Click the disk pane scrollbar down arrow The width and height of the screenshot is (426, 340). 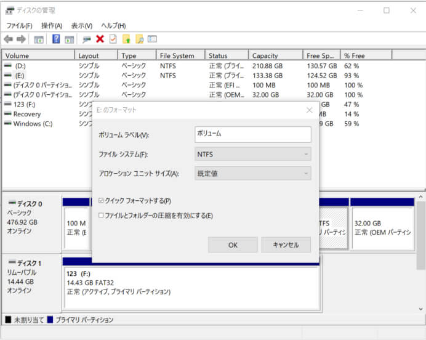click(x=420, y=309)
